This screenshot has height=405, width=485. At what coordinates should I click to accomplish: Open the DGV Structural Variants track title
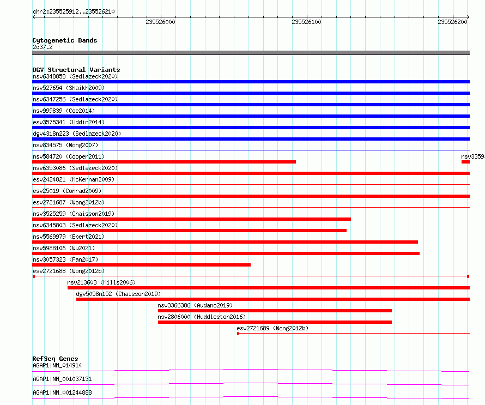tap(76, 70)
